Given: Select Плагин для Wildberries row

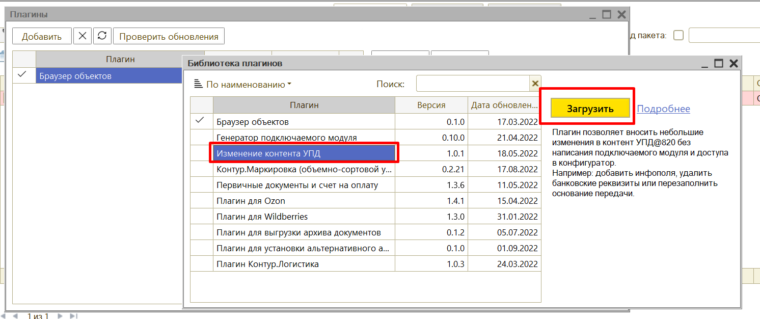Looking at the screenshot, I should (304, 217).
